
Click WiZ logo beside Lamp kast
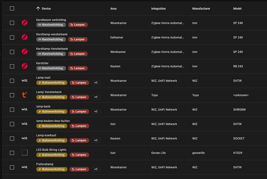pyautogui.click(x=24, y=80)
